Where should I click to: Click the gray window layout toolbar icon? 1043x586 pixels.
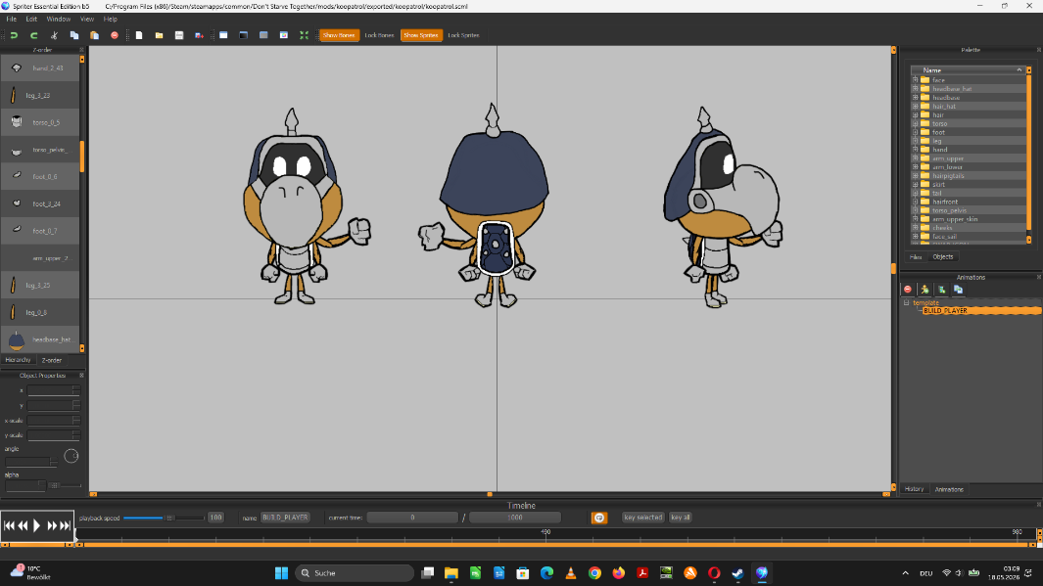point(263,35)
